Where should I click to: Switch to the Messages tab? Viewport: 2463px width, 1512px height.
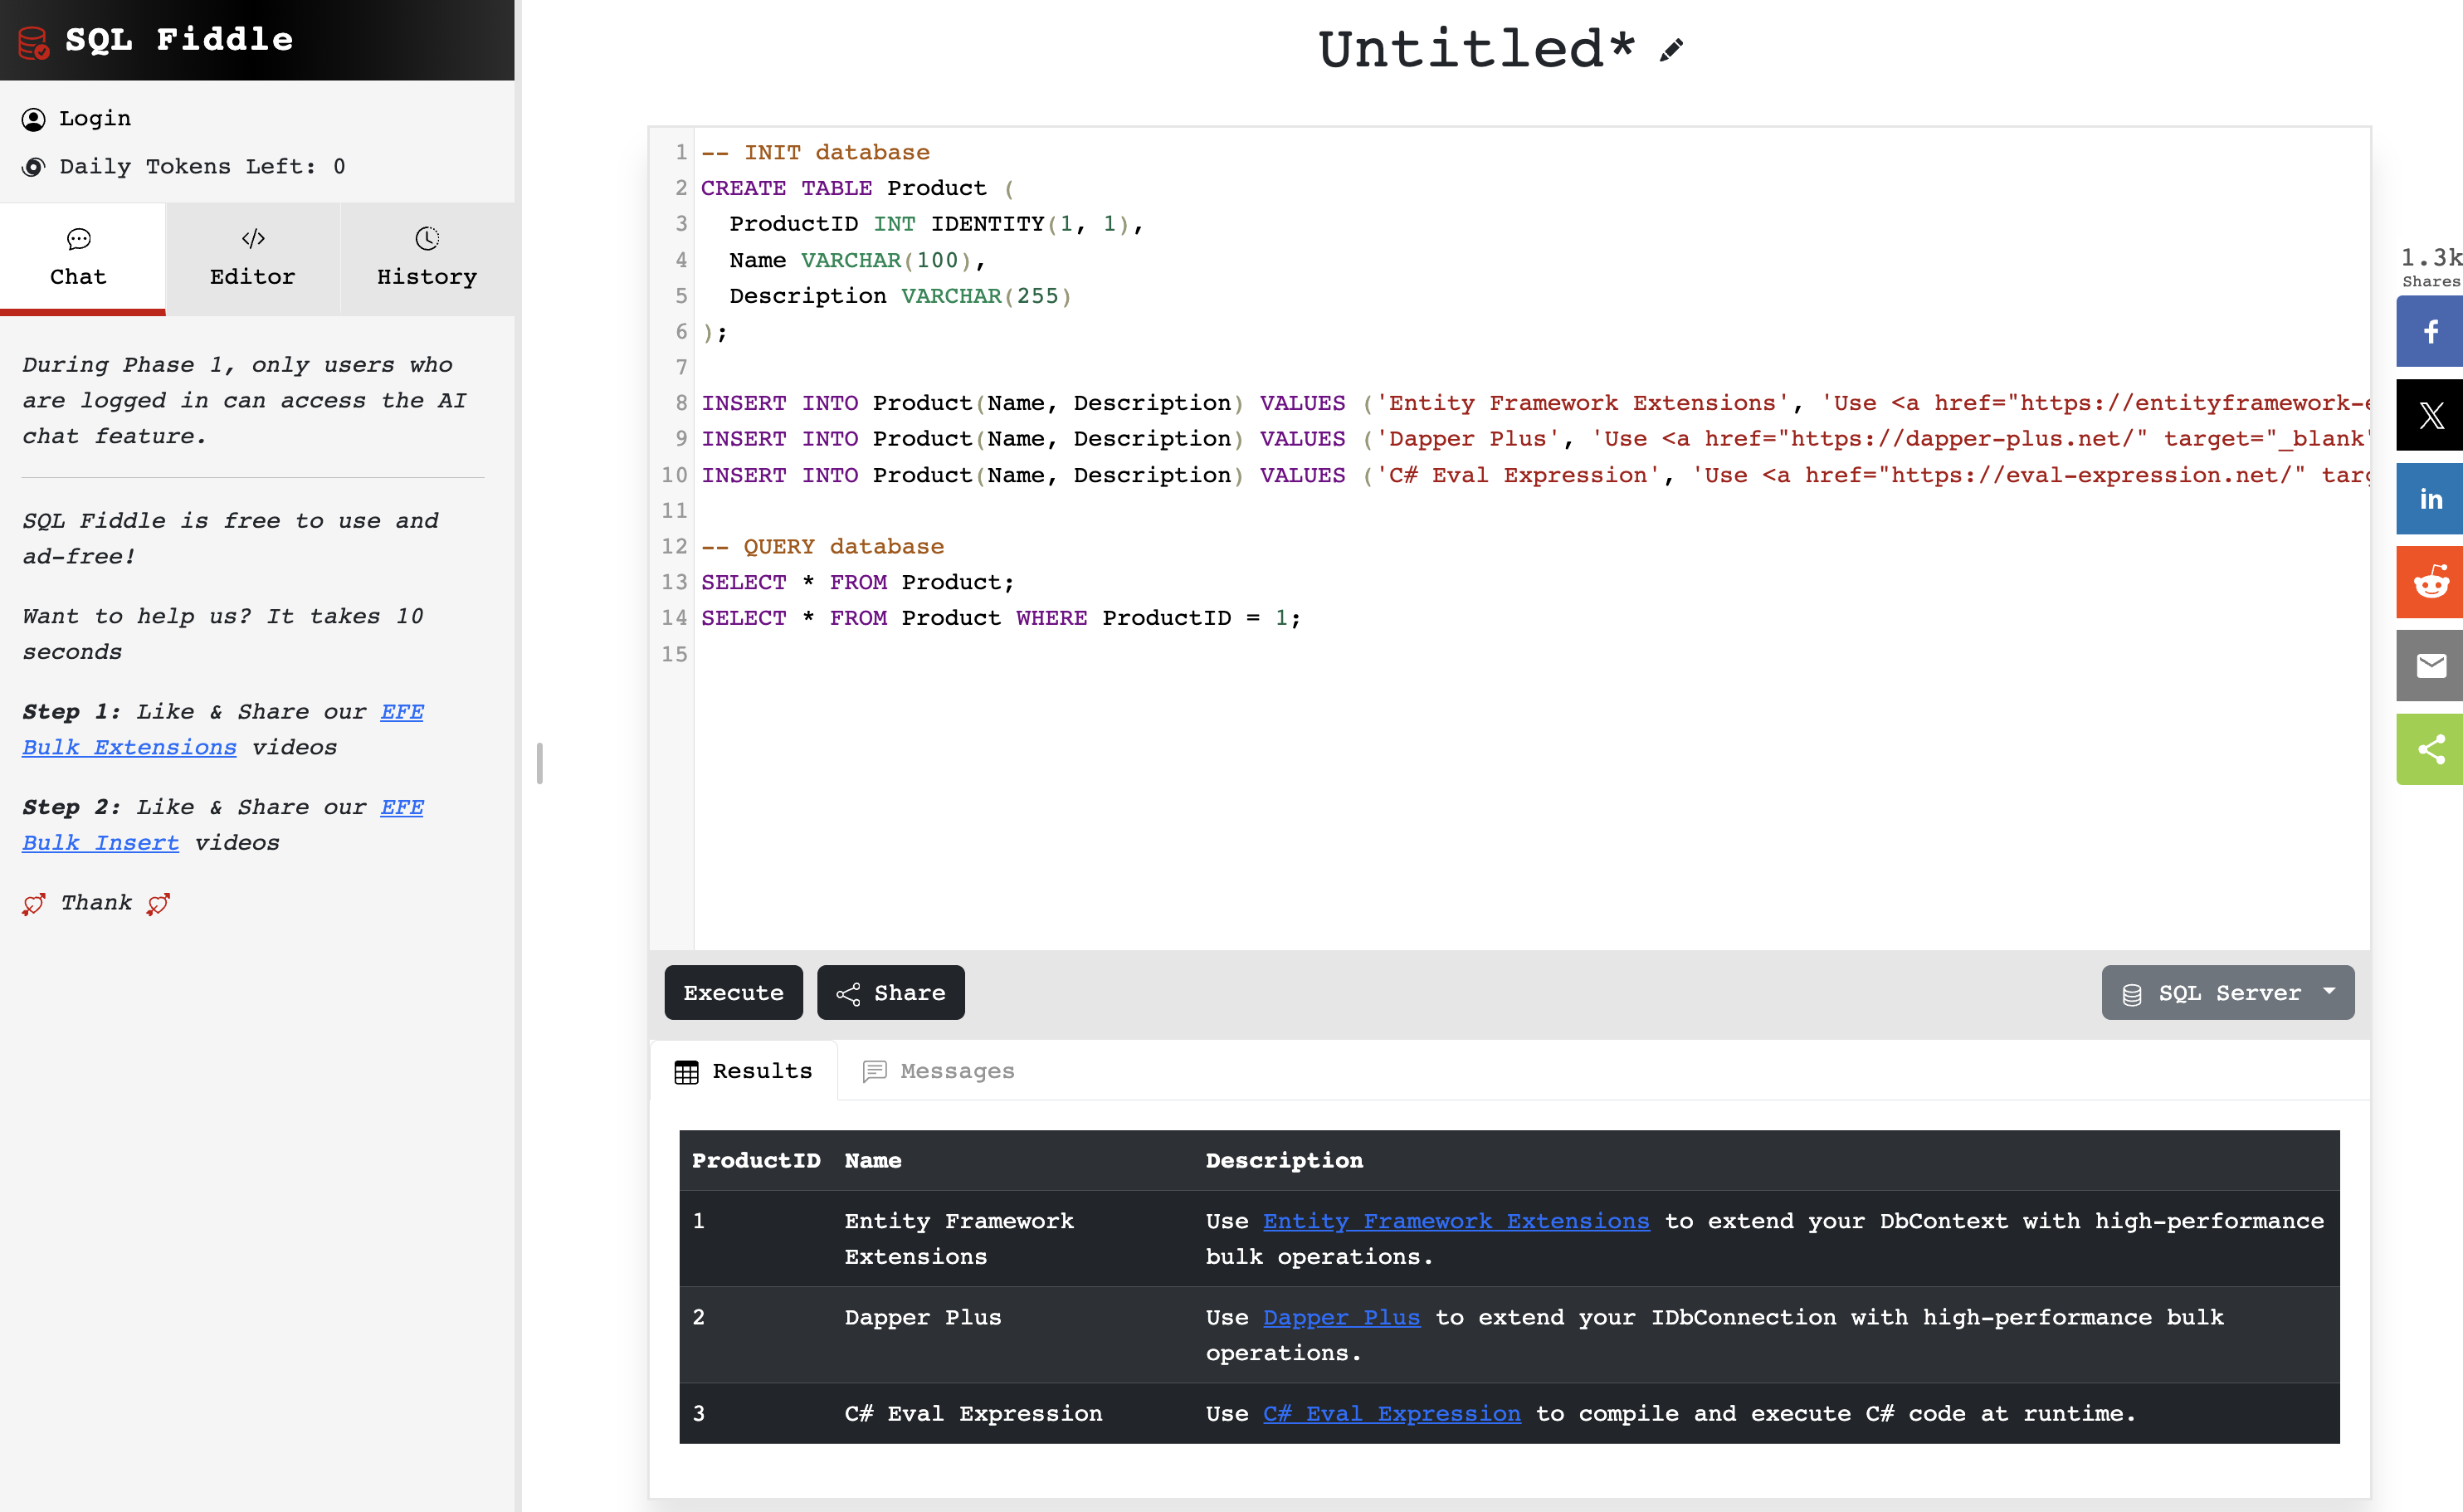coord(938,1071)
